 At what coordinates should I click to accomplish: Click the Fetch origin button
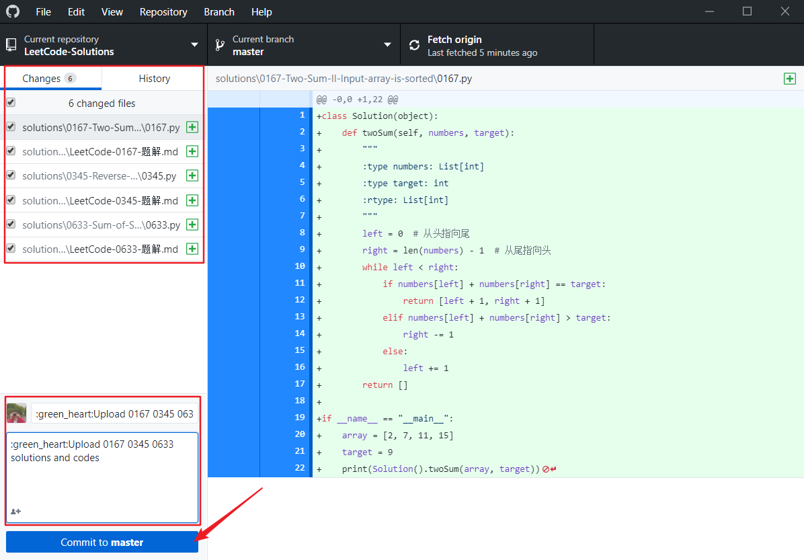tap(497, 45)
